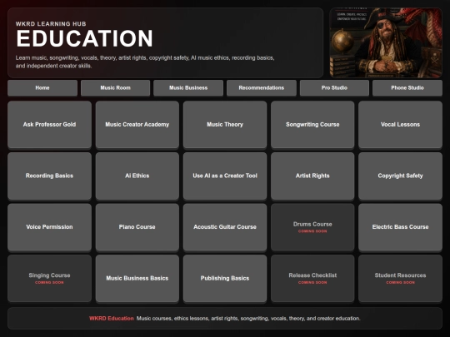
Task: Open the AI Ethics lesson
Action: point(137,176)
